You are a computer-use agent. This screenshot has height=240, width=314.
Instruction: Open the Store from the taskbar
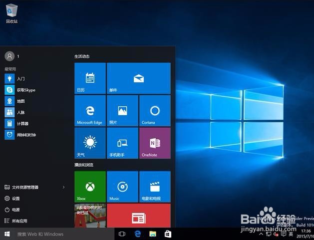[168, 234]
